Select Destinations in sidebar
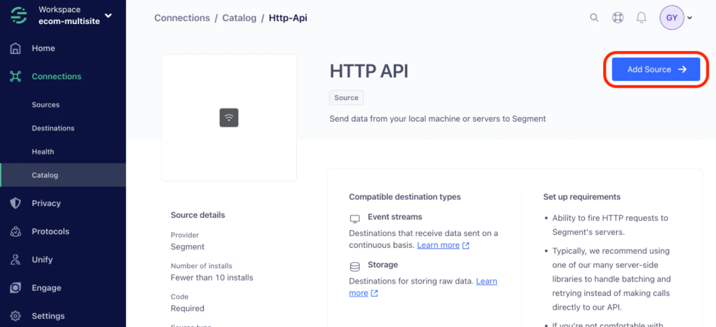 click(x=53, y=128)
